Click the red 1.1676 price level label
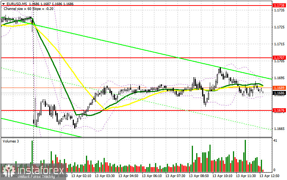Screen dimensions: 287x180 279,110
